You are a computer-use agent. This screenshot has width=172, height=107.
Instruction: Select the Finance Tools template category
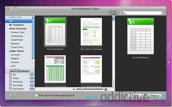point(18,32)
